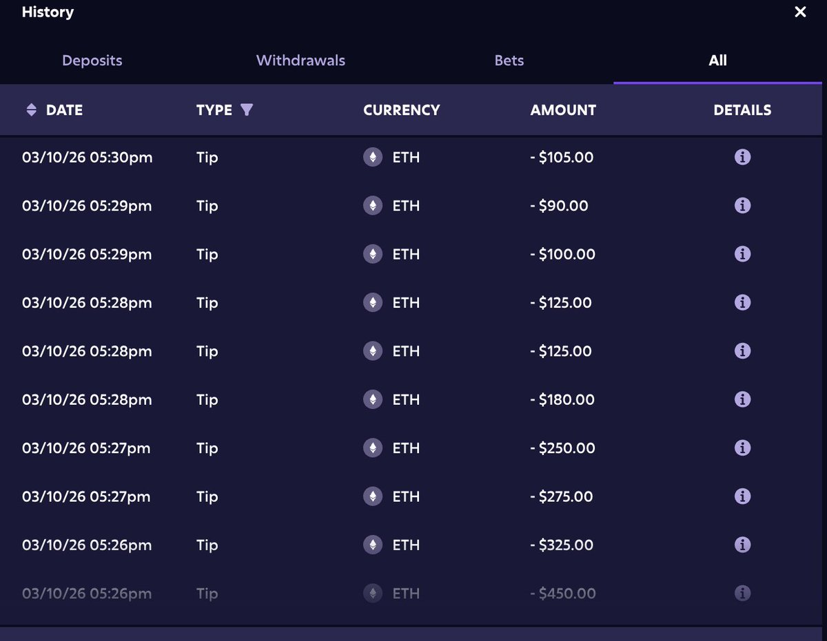Click the CURRENCY column header
The height and width of the screenshot is (641, 827).
coord(401,110)
